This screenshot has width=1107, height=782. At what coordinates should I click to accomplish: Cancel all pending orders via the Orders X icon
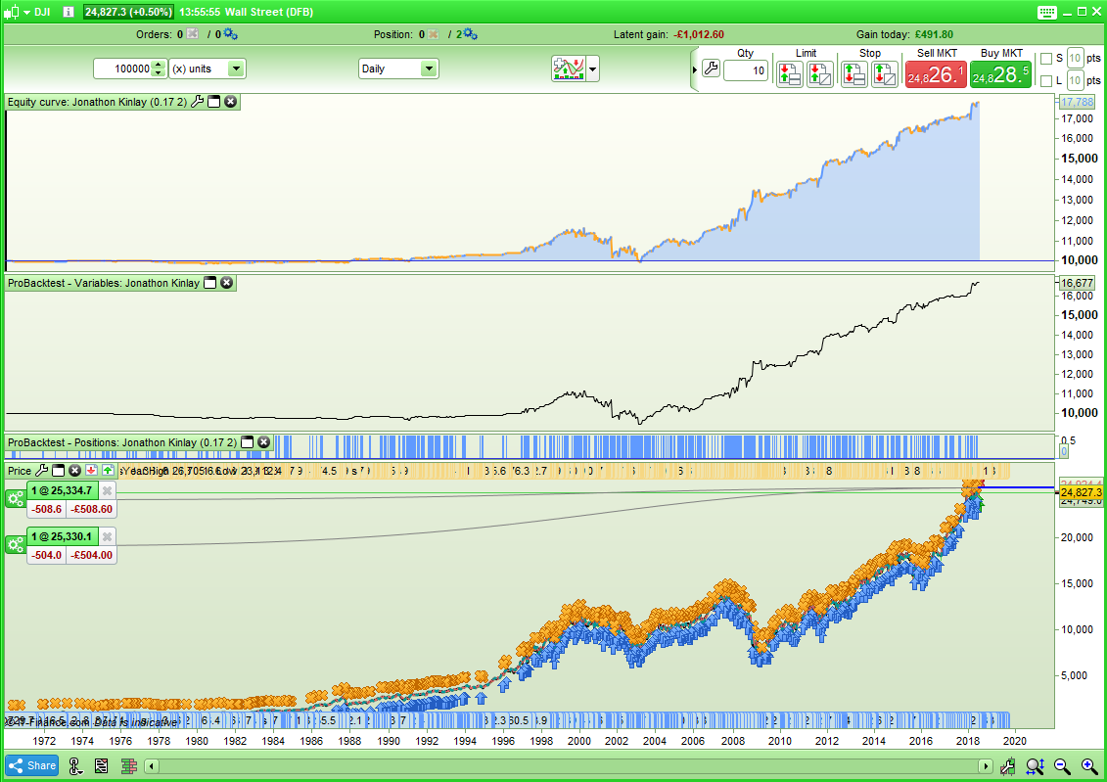click(x=192, y=34)
